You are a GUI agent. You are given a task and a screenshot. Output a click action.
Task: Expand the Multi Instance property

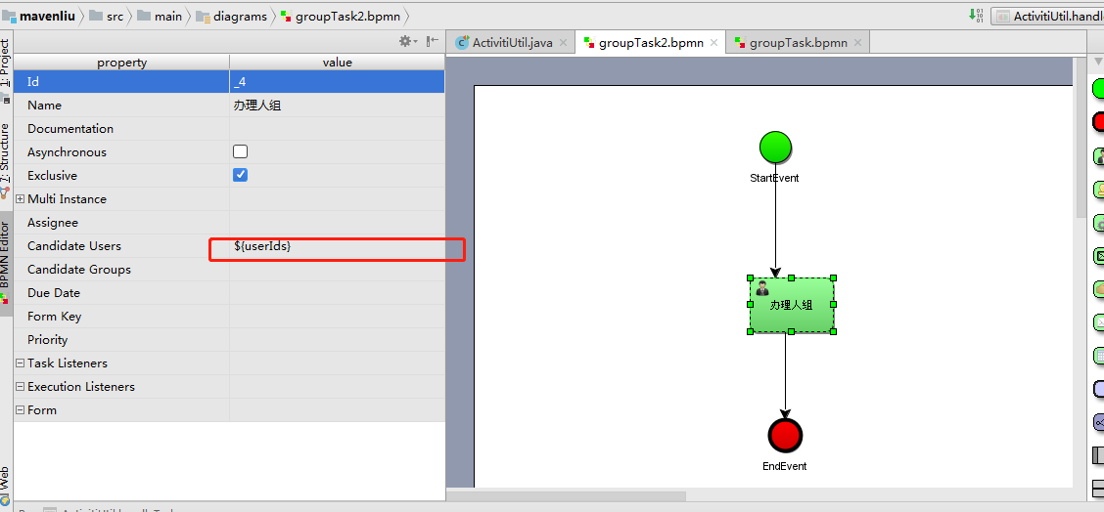point(20,199)
